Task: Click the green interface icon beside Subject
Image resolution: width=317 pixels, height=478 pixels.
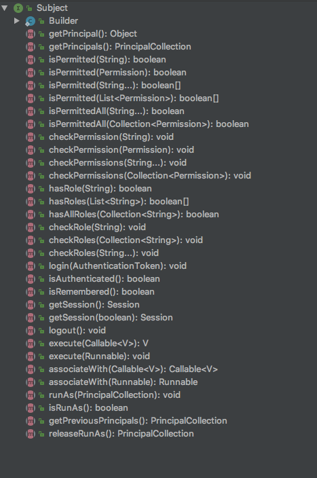Action: [18, 8]
